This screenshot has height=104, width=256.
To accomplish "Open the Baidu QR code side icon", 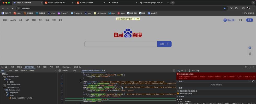I will pyautogui.click(x=250, y=54).
